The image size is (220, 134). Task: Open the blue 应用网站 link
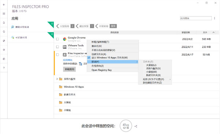coord(67,60)
